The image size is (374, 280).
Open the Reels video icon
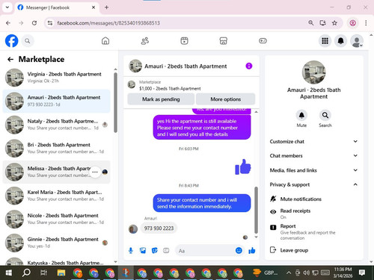click(184, 41)
